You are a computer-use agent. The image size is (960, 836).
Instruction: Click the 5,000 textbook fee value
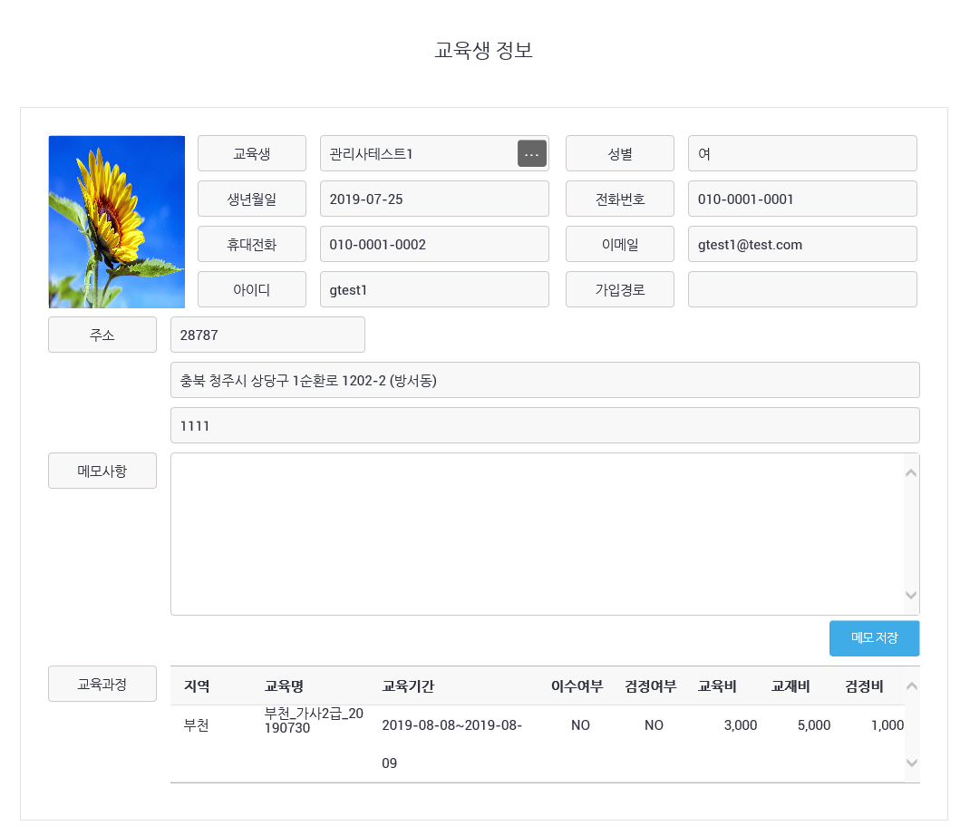click(814, 725)
